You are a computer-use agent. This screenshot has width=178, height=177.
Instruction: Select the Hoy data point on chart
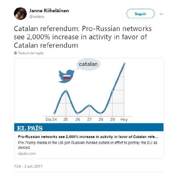(x=124, y=64)
